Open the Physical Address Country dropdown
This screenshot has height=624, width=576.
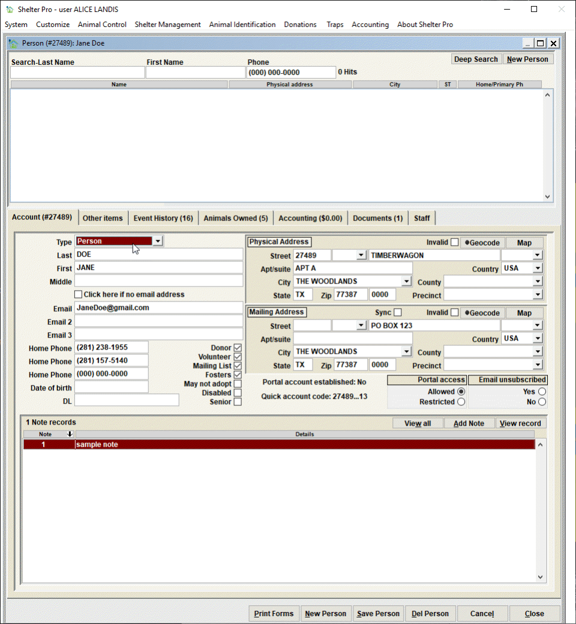(x=537, y=268)
